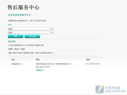Click the teal 搜索 search button
127x95 pixels.
point(16,36)
